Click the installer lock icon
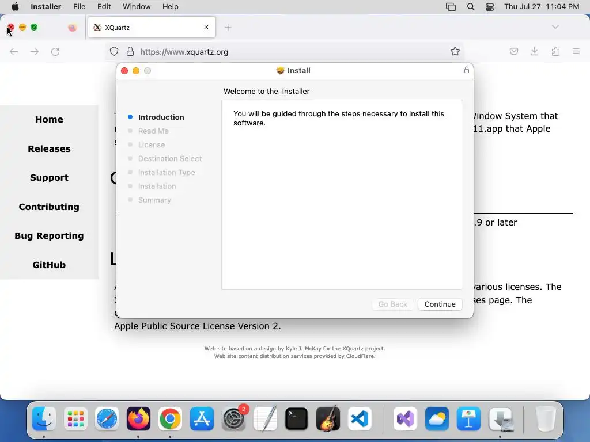590x442 pixels. point(467,70)
